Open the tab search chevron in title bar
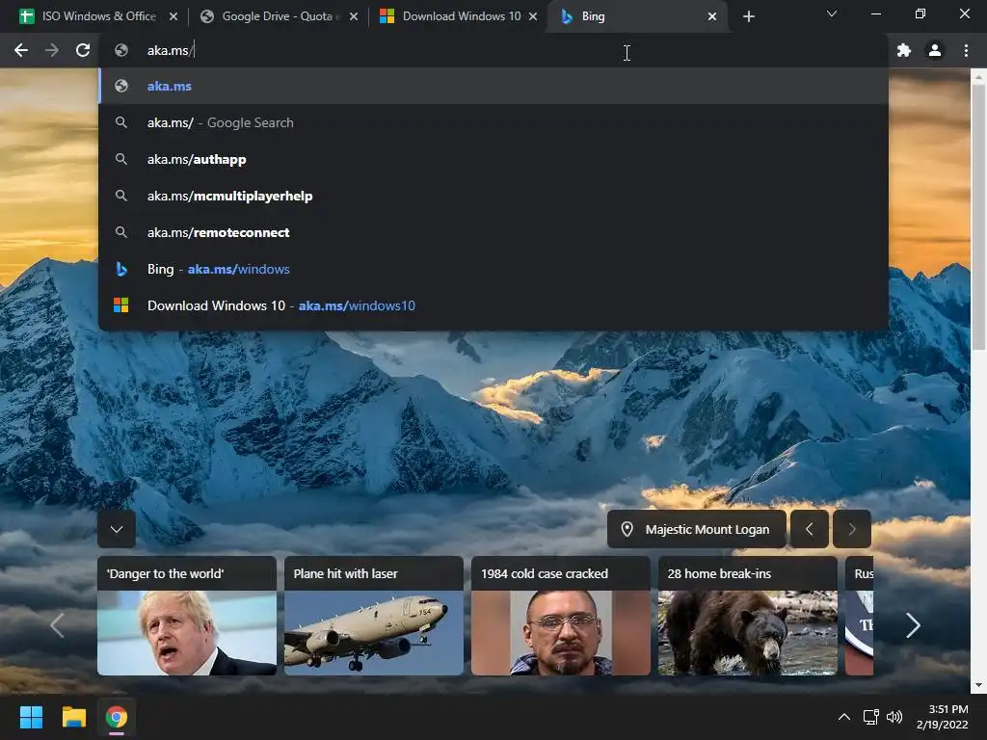The height and width of the screenshot is (740, 987). [x=832, y=13]
